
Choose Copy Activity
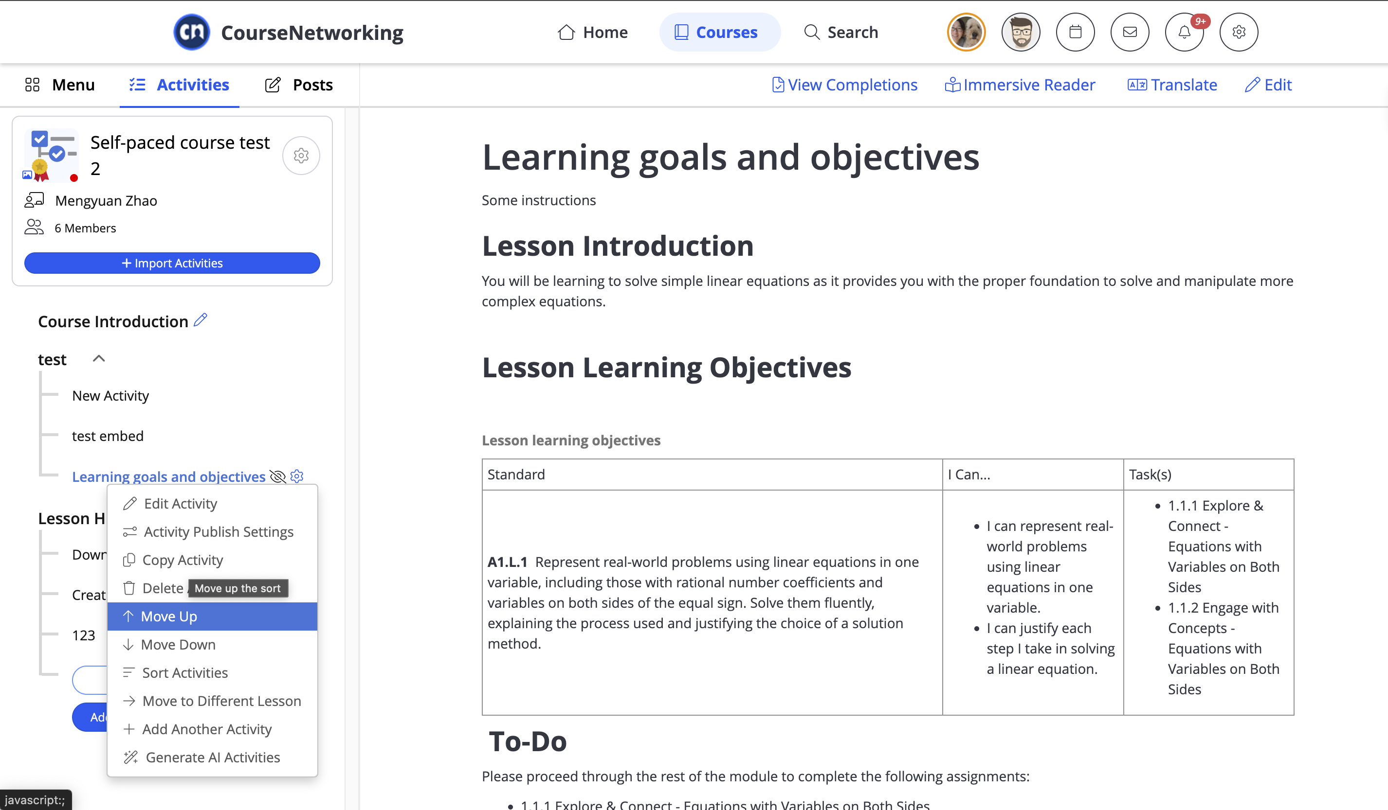(212, 560)
